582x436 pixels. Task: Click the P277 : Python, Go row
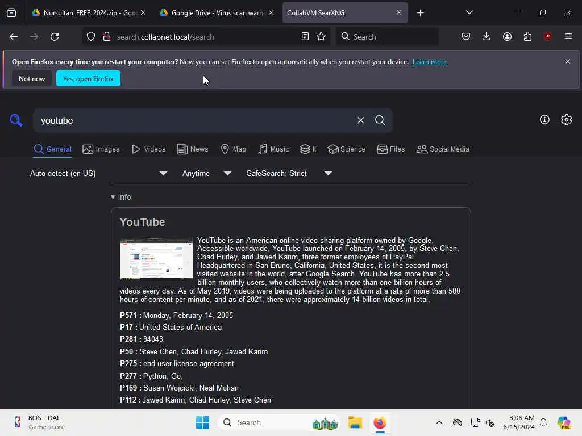pos(150,376)
